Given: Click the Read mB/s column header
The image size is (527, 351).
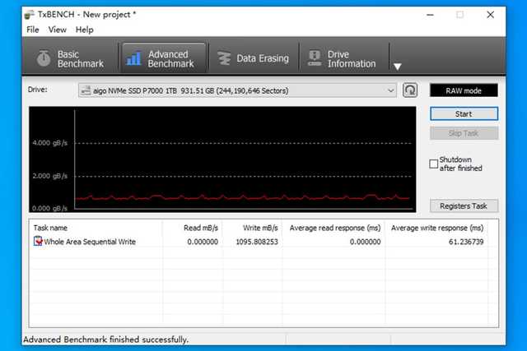Looking at the screenshot, I should tap(201, 228).
